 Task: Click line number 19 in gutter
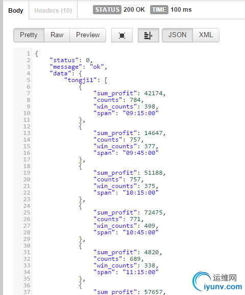pos(27,173)
